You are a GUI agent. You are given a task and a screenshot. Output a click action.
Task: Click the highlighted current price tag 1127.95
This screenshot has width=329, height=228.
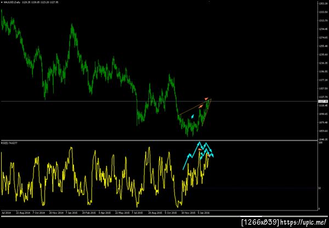coord(323,101)
